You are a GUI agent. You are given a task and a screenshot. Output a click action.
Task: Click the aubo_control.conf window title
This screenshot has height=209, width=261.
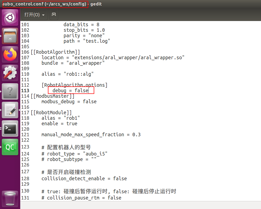pos(44,4)
